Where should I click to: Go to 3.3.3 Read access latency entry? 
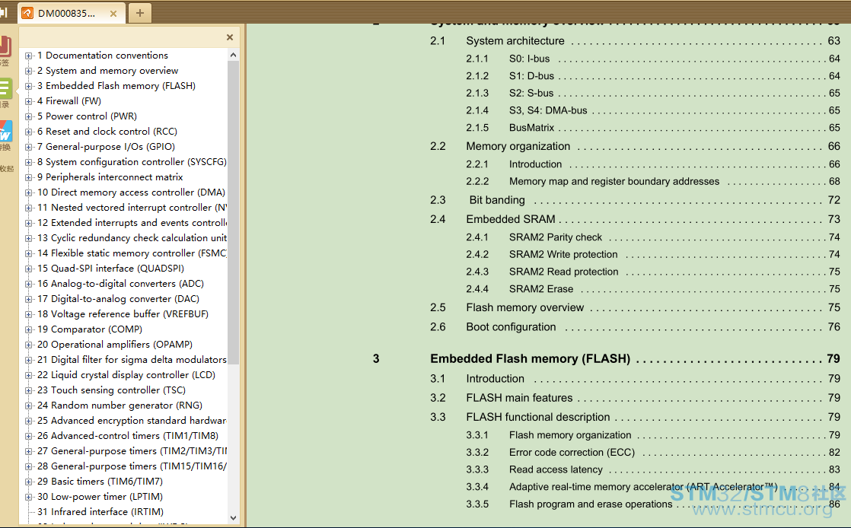[x=653, y=469]
